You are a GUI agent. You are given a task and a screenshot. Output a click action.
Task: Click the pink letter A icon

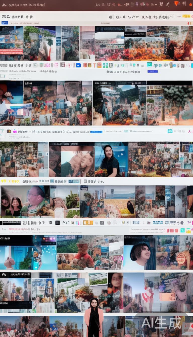190,131
